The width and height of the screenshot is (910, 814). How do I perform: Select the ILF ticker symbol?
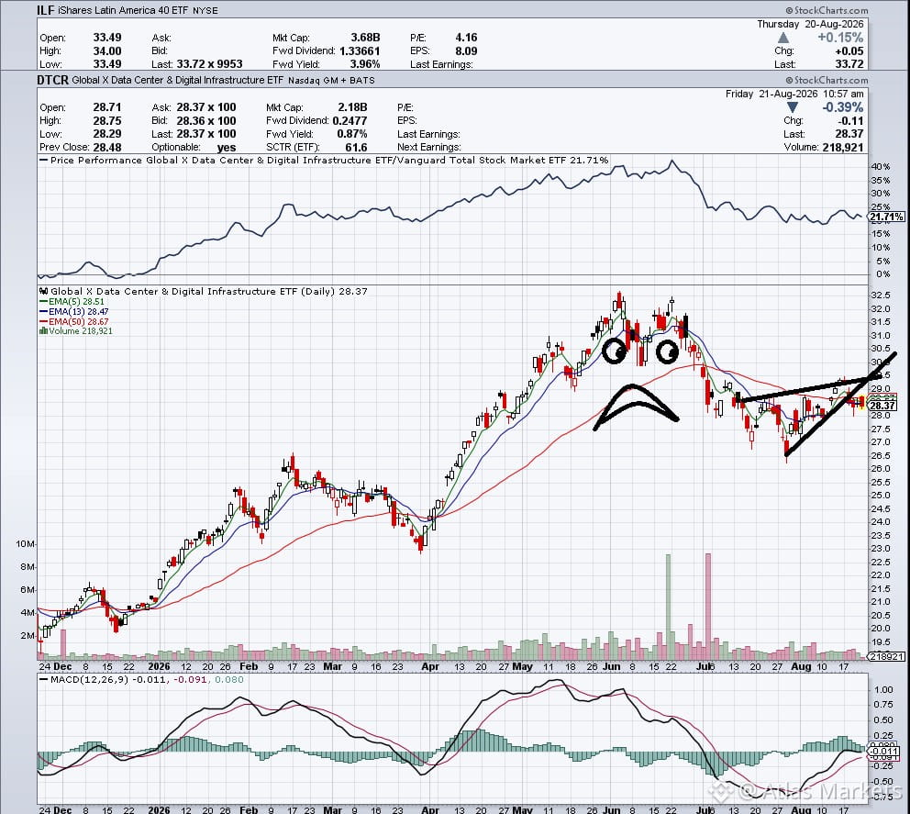46,10
